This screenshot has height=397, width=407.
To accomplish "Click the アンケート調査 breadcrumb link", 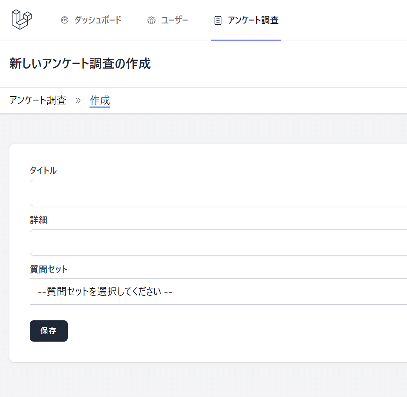I will coord(38,100).
